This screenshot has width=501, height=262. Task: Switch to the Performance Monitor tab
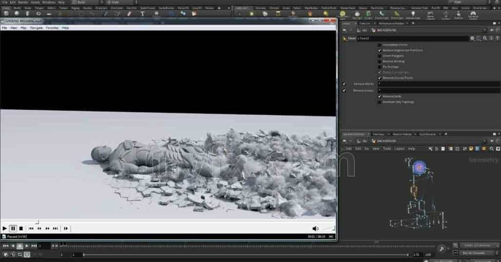[391, 23]
